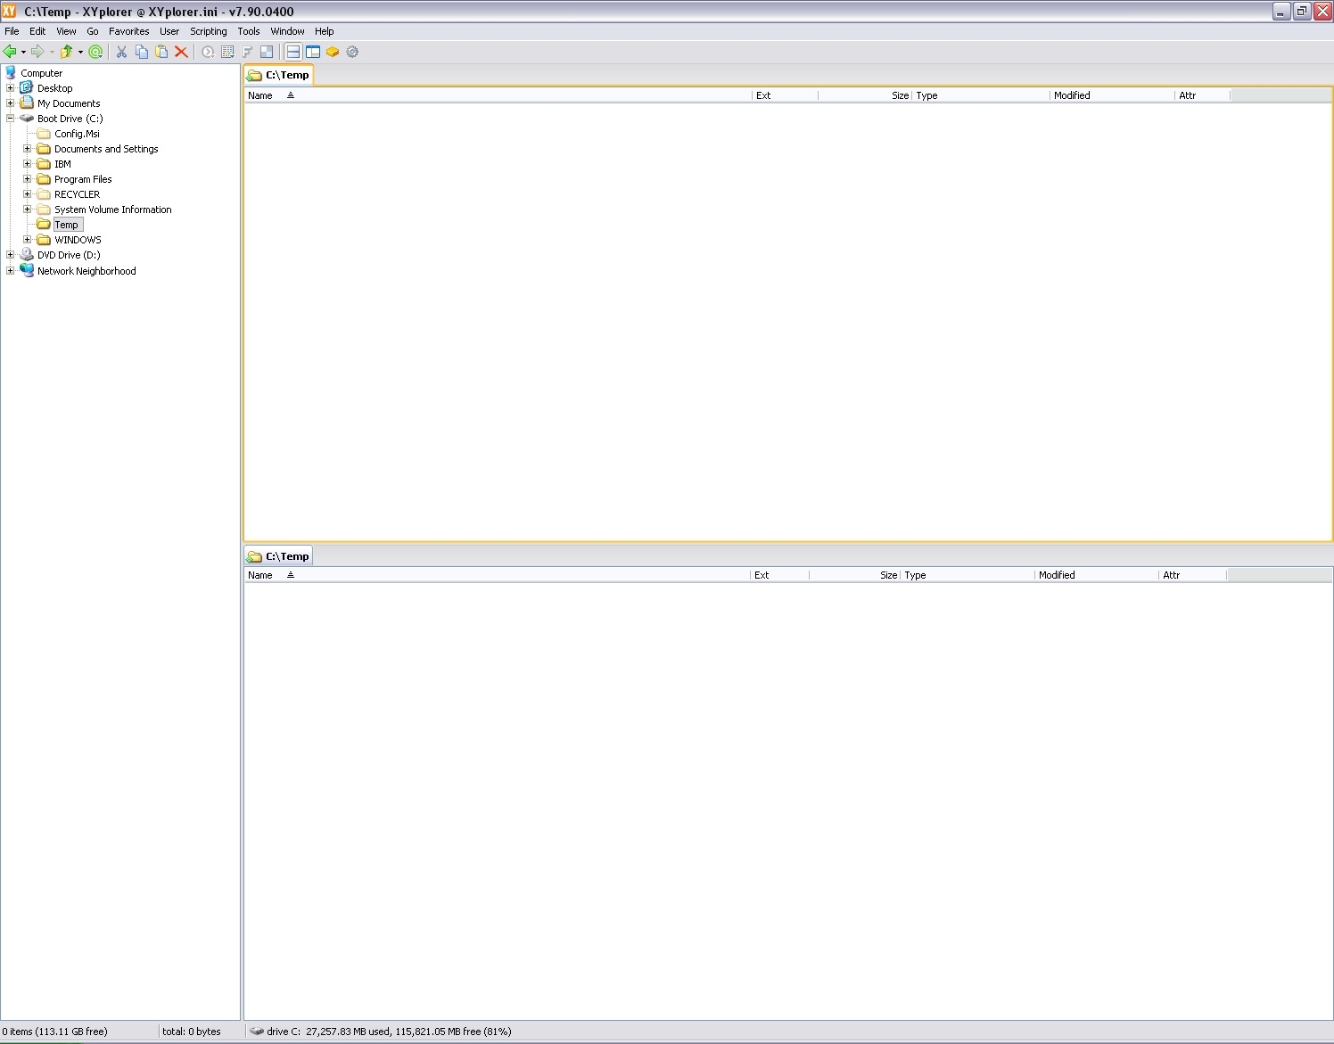Expand the WINDOWS folder node
Viewport: 1334px width, 1044px height.
point(27,240)
